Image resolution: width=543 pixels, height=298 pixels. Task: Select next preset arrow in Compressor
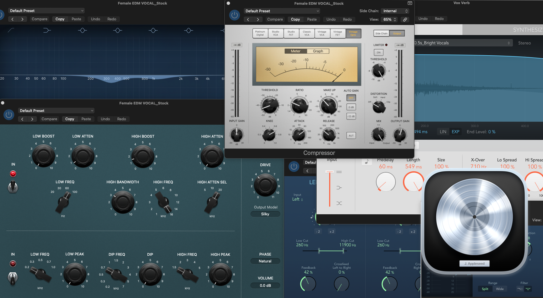click(x=258, y=19)
